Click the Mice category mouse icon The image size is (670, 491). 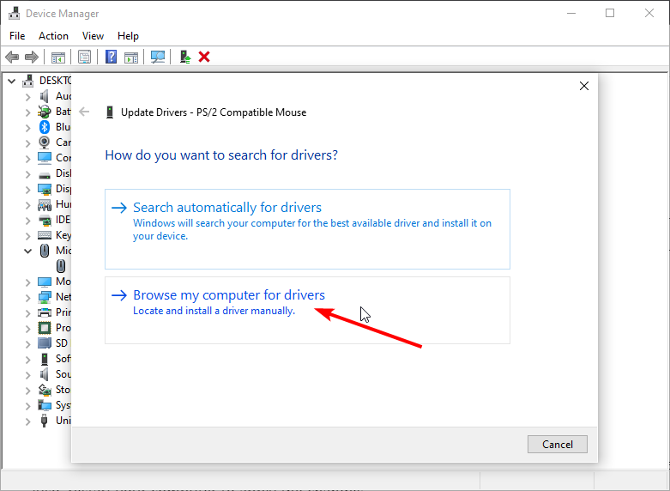(45, 251)
